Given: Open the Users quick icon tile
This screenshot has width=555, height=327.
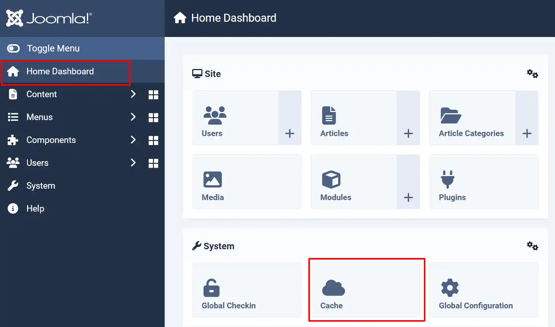Looking at the screenshot, I should (x=235, y=118).
